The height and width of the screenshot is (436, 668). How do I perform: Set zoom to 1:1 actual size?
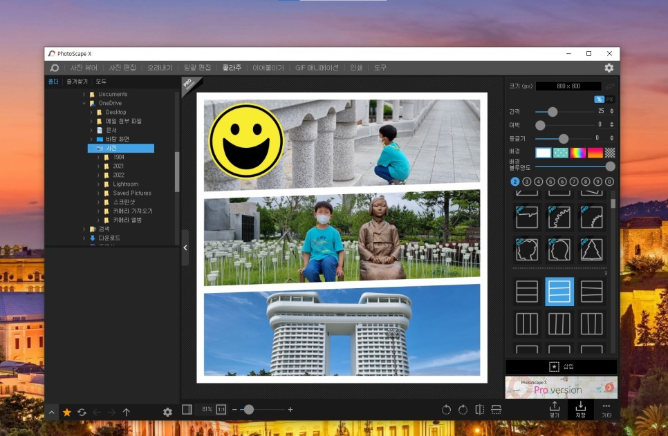click(221, 410)
